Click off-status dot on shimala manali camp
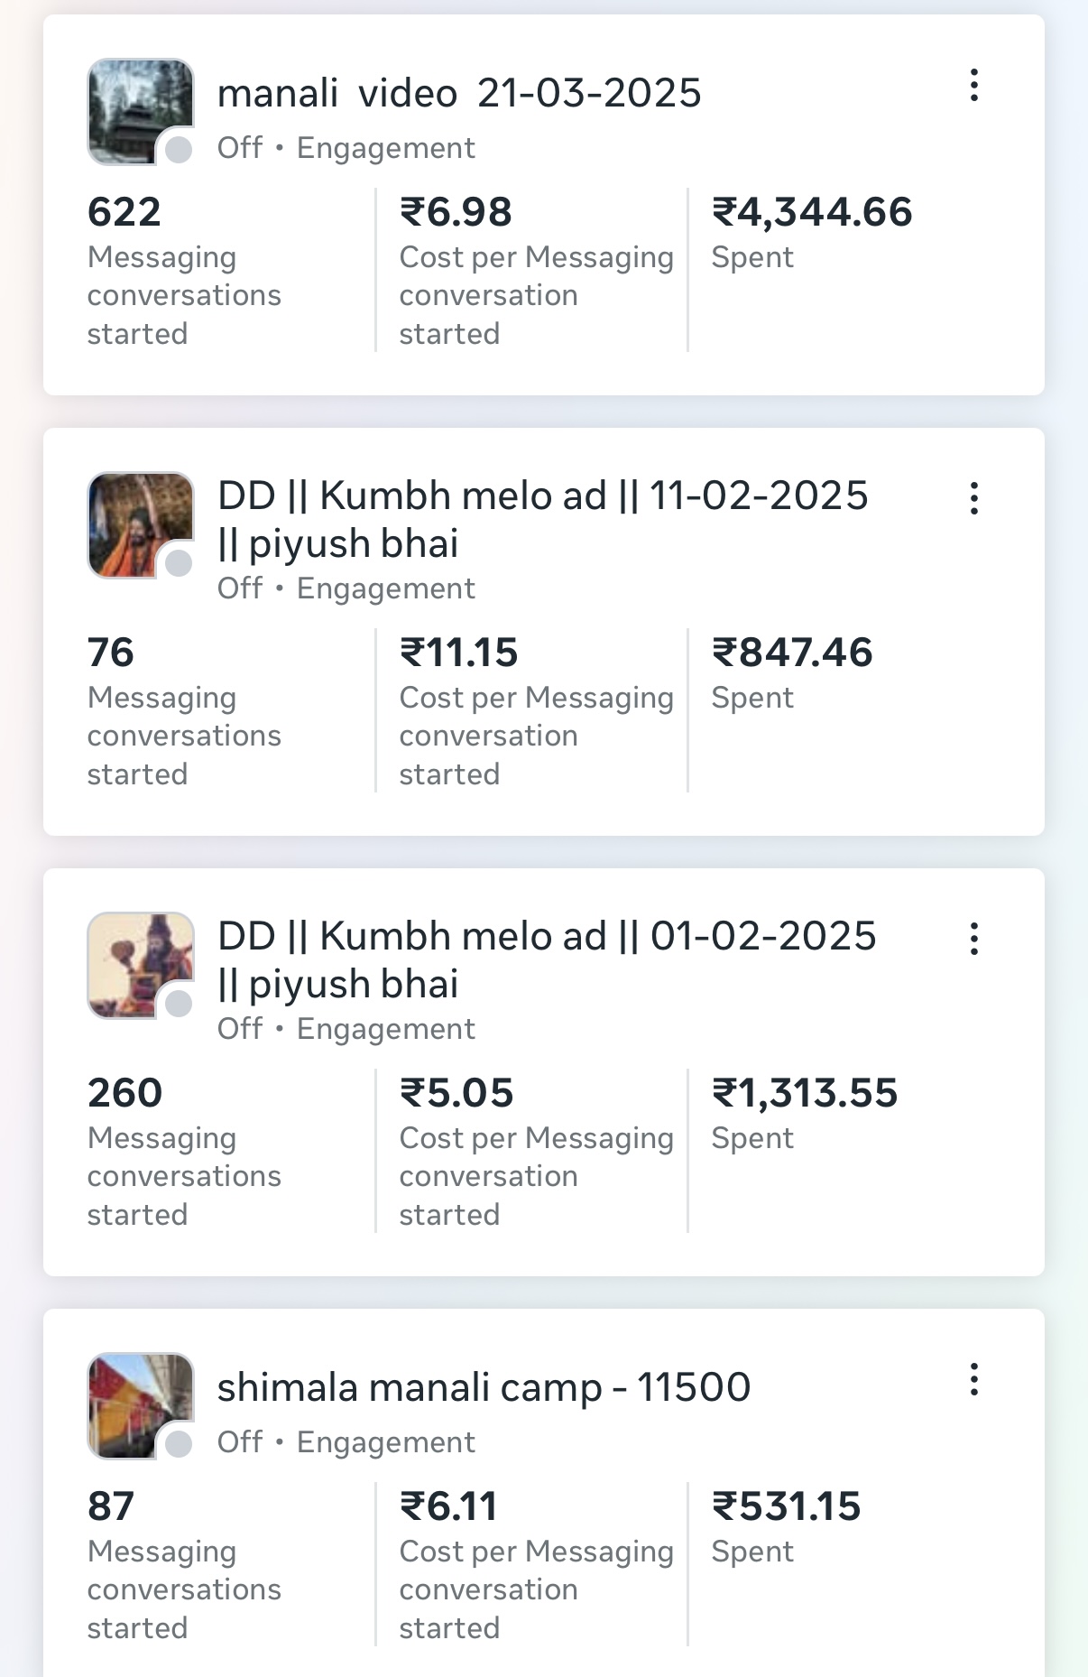The height and width of the screenshot is (1677, 1088). pos(179,1444)
